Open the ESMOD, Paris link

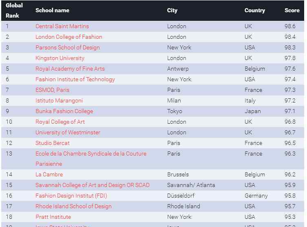pos(52,90)
